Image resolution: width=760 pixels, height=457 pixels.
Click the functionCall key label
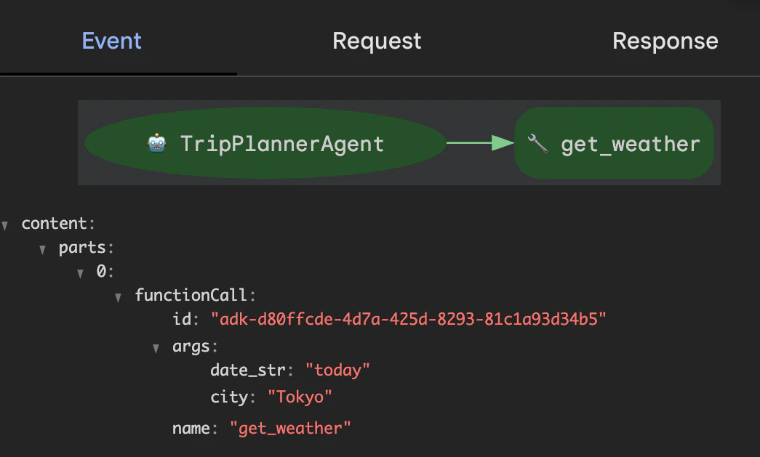coord(191,295)
